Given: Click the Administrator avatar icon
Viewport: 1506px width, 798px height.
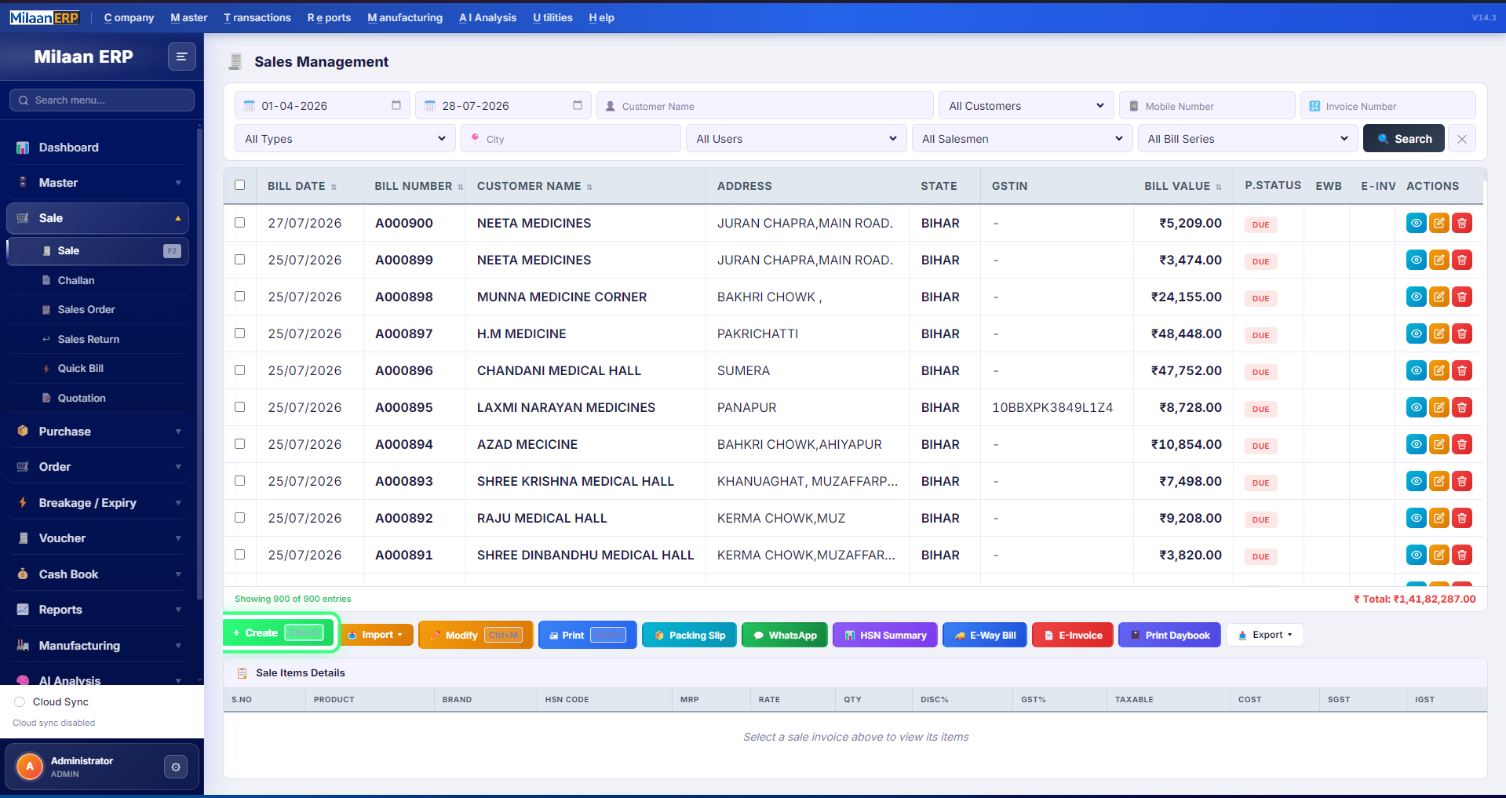Looking at the screenshot, I should point(30,767).
